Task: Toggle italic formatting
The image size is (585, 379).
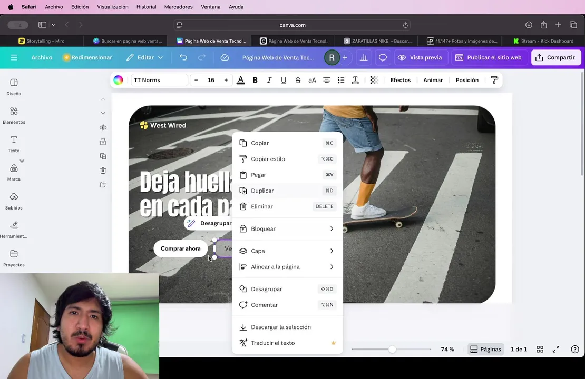Action: [x=269, y=80]
